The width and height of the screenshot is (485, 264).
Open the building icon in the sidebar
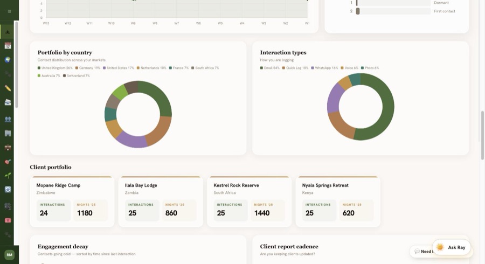(x=8, y=133)
